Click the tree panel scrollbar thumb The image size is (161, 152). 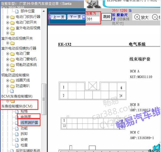44,99
